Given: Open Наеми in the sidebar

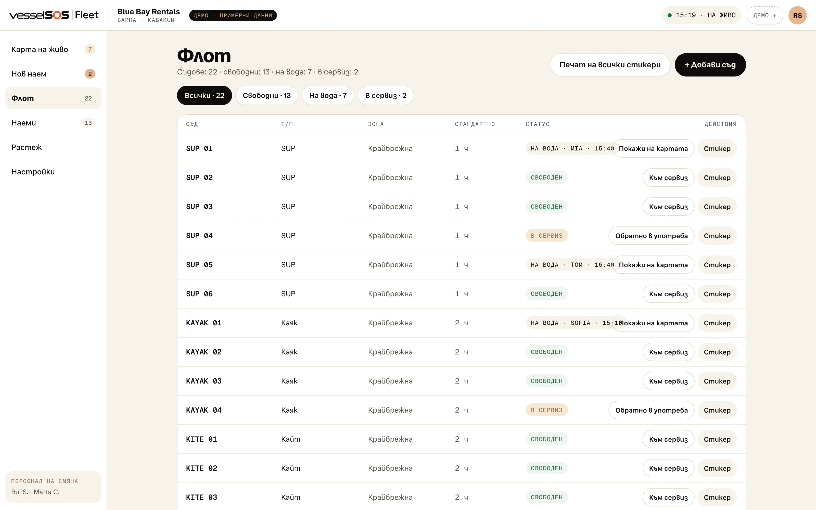Looking at the screenshot, I should pyautogui.click(x=53, y=123).
